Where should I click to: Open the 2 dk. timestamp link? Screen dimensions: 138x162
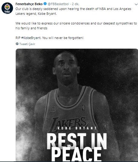coord(76,4)
